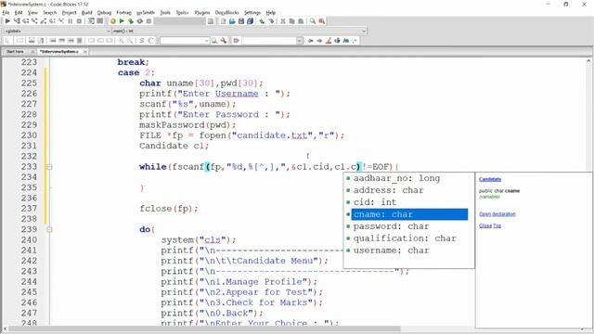Collapse the do block at line 239
Image resolution: width=594 pixels, height=334 pixels.
click(49, 229)
